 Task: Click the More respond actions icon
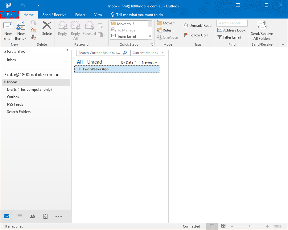[101, 35]
